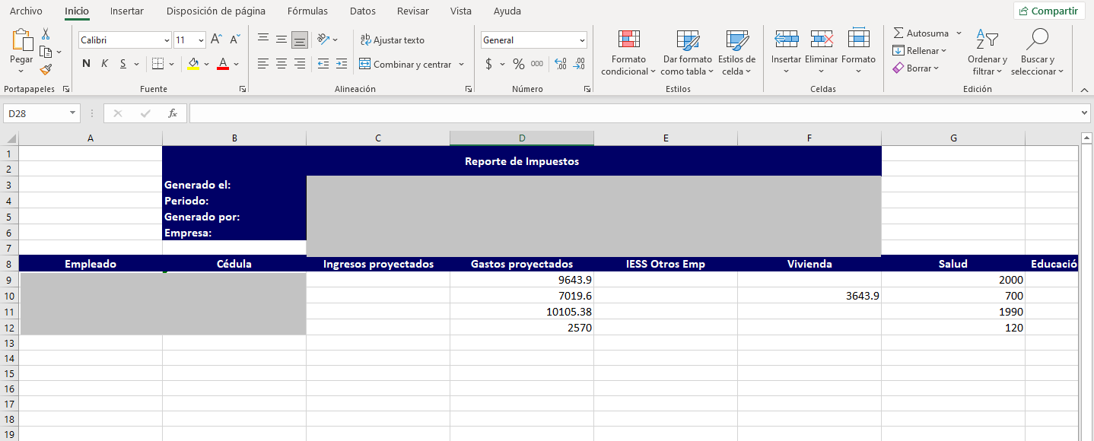Apply accounting currency format icon

[x=489, y=64]
